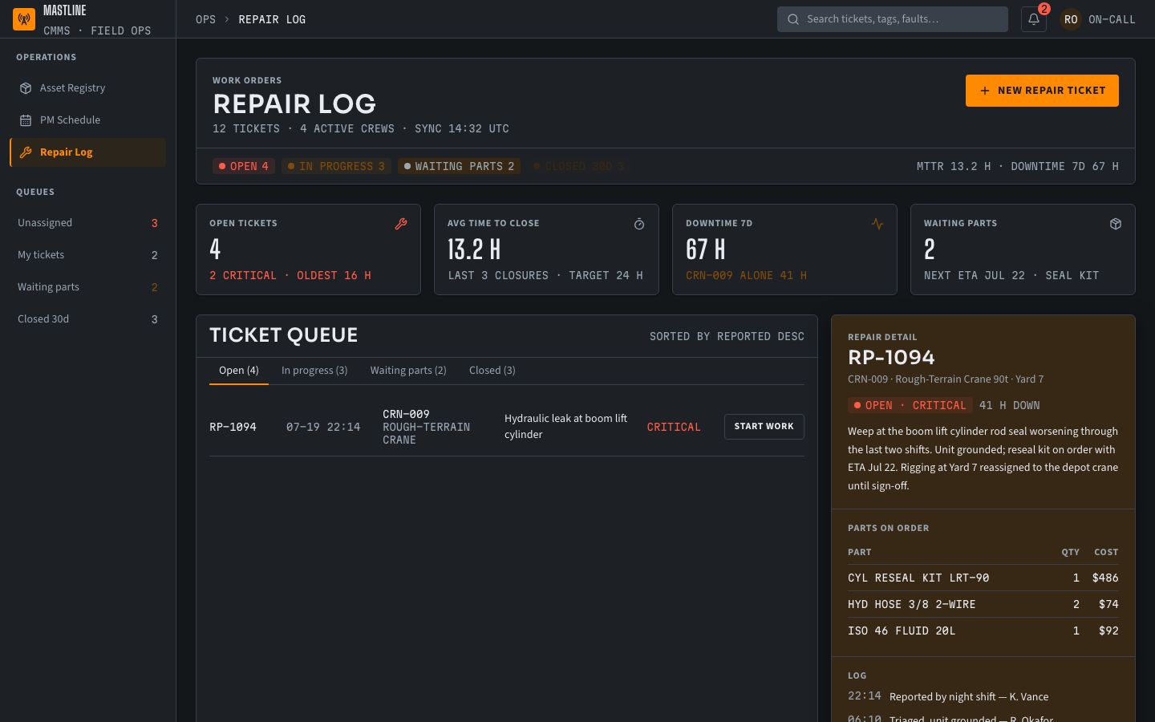
Task: Click reported time 07-19 22:14
Action: tap(323, 427)
